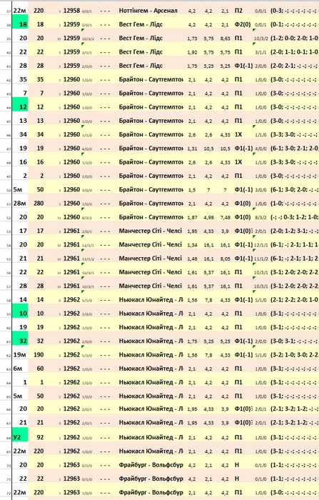Click row 49 cell with value 2
Viewport: 319px width, 500px height.
click(40, 176)
